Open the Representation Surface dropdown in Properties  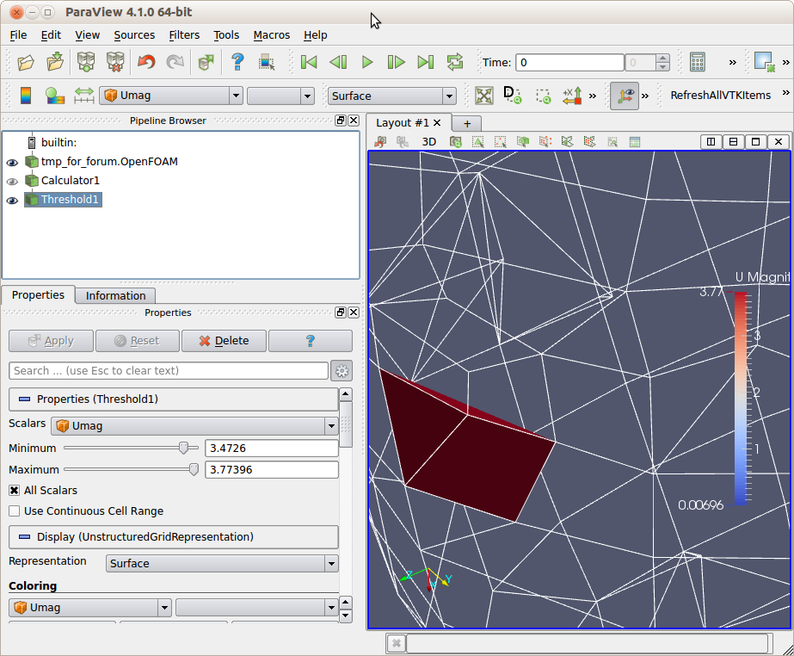pos(222,563)
